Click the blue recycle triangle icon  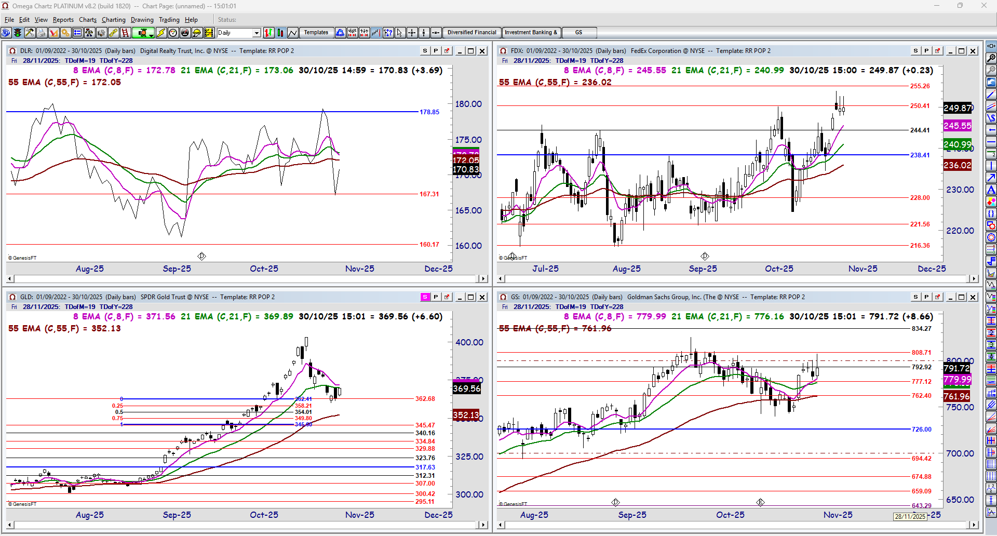pyautogui.click(x=340, y=33)
